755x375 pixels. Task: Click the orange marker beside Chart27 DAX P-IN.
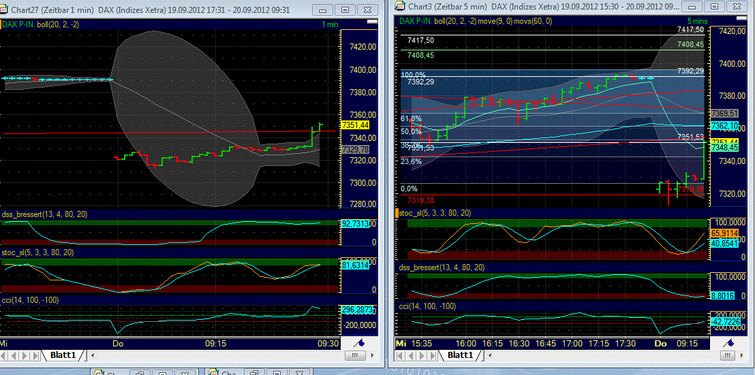coord(1,25)
